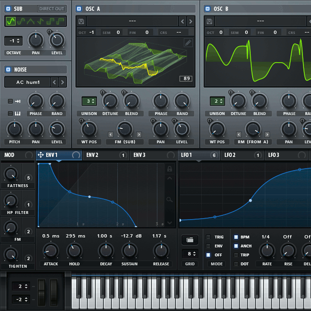Viewport: 311px width, 311px height.
Task: Toggle LFO BPM sync checkbox
Action: (x=236, y=237)
